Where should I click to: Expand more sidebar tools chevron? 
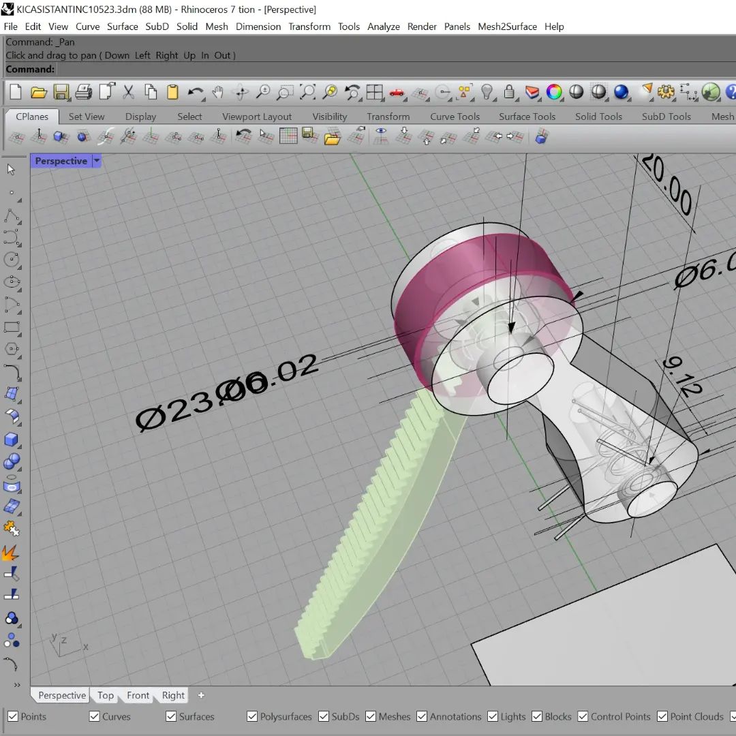coord(17,685)
